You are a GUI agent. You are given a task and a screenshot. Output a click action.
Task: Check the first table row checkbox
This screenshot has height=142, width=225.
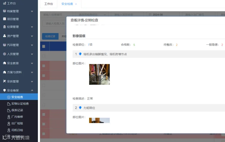pyautogui.click(x=44, y=56)
